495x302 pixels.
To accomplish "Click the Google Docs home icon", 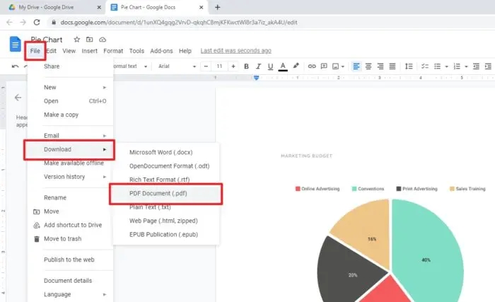I will pyautogui.click(x=15, y=44).
